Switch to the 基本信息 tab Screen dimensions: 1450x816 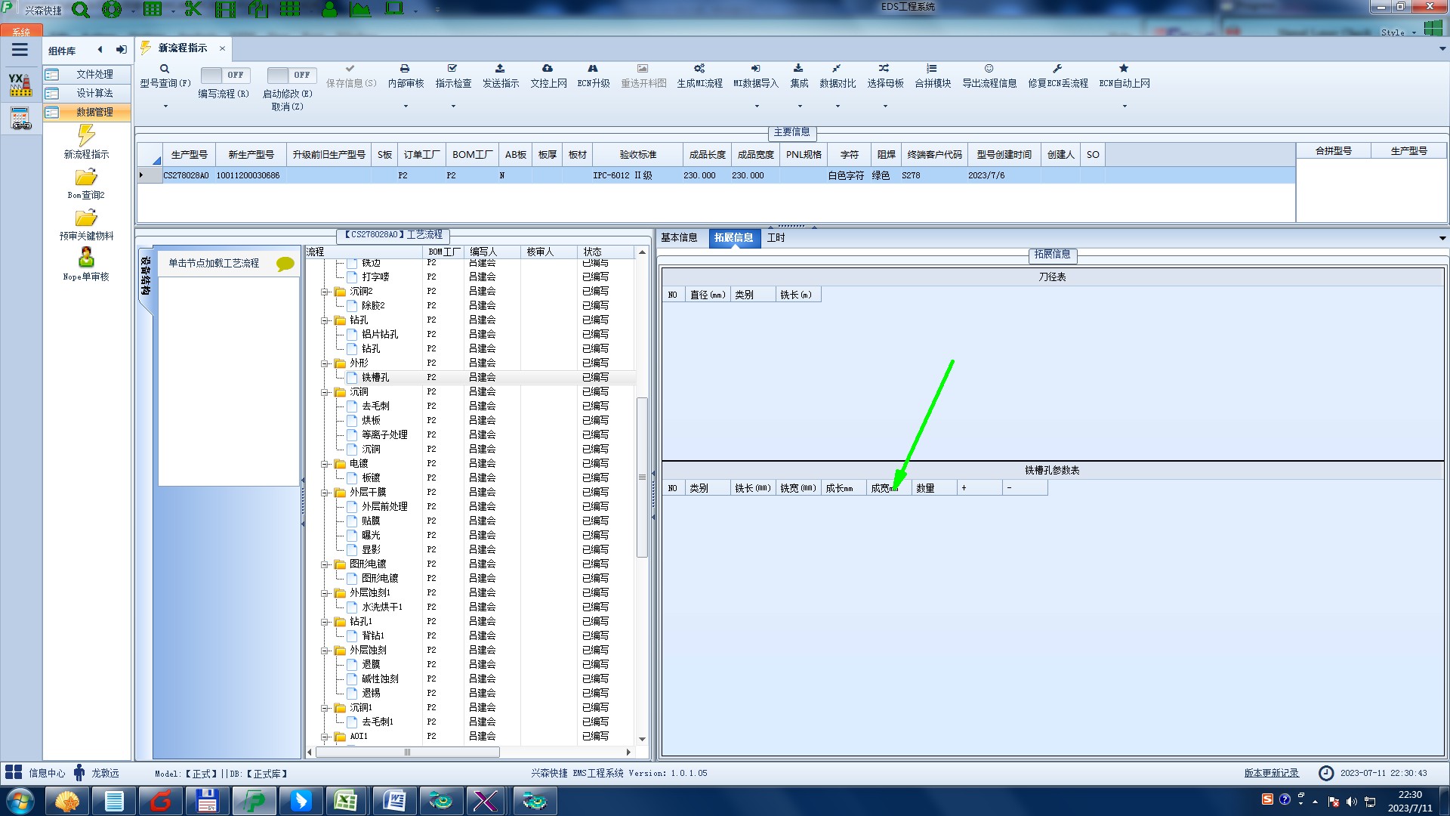679,237
